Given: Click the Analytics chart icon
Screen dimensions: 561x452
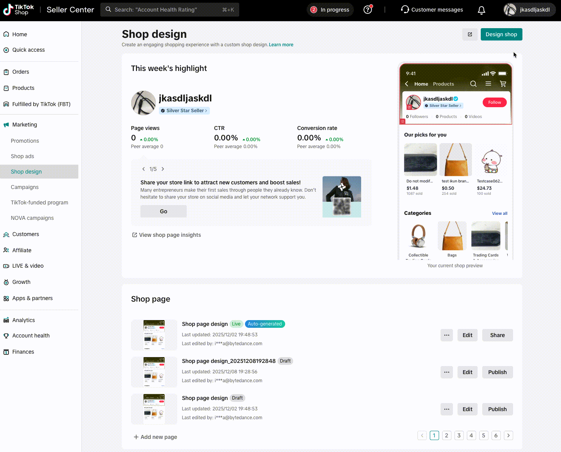Looking at the screenshot, I should 6,320.
